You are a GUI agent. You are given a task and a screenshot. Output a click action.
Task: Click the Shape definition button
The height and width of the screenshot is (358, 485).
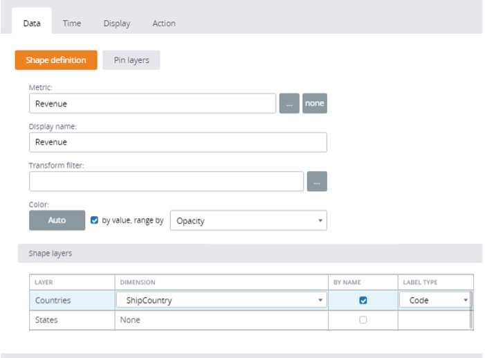(56, 60)
